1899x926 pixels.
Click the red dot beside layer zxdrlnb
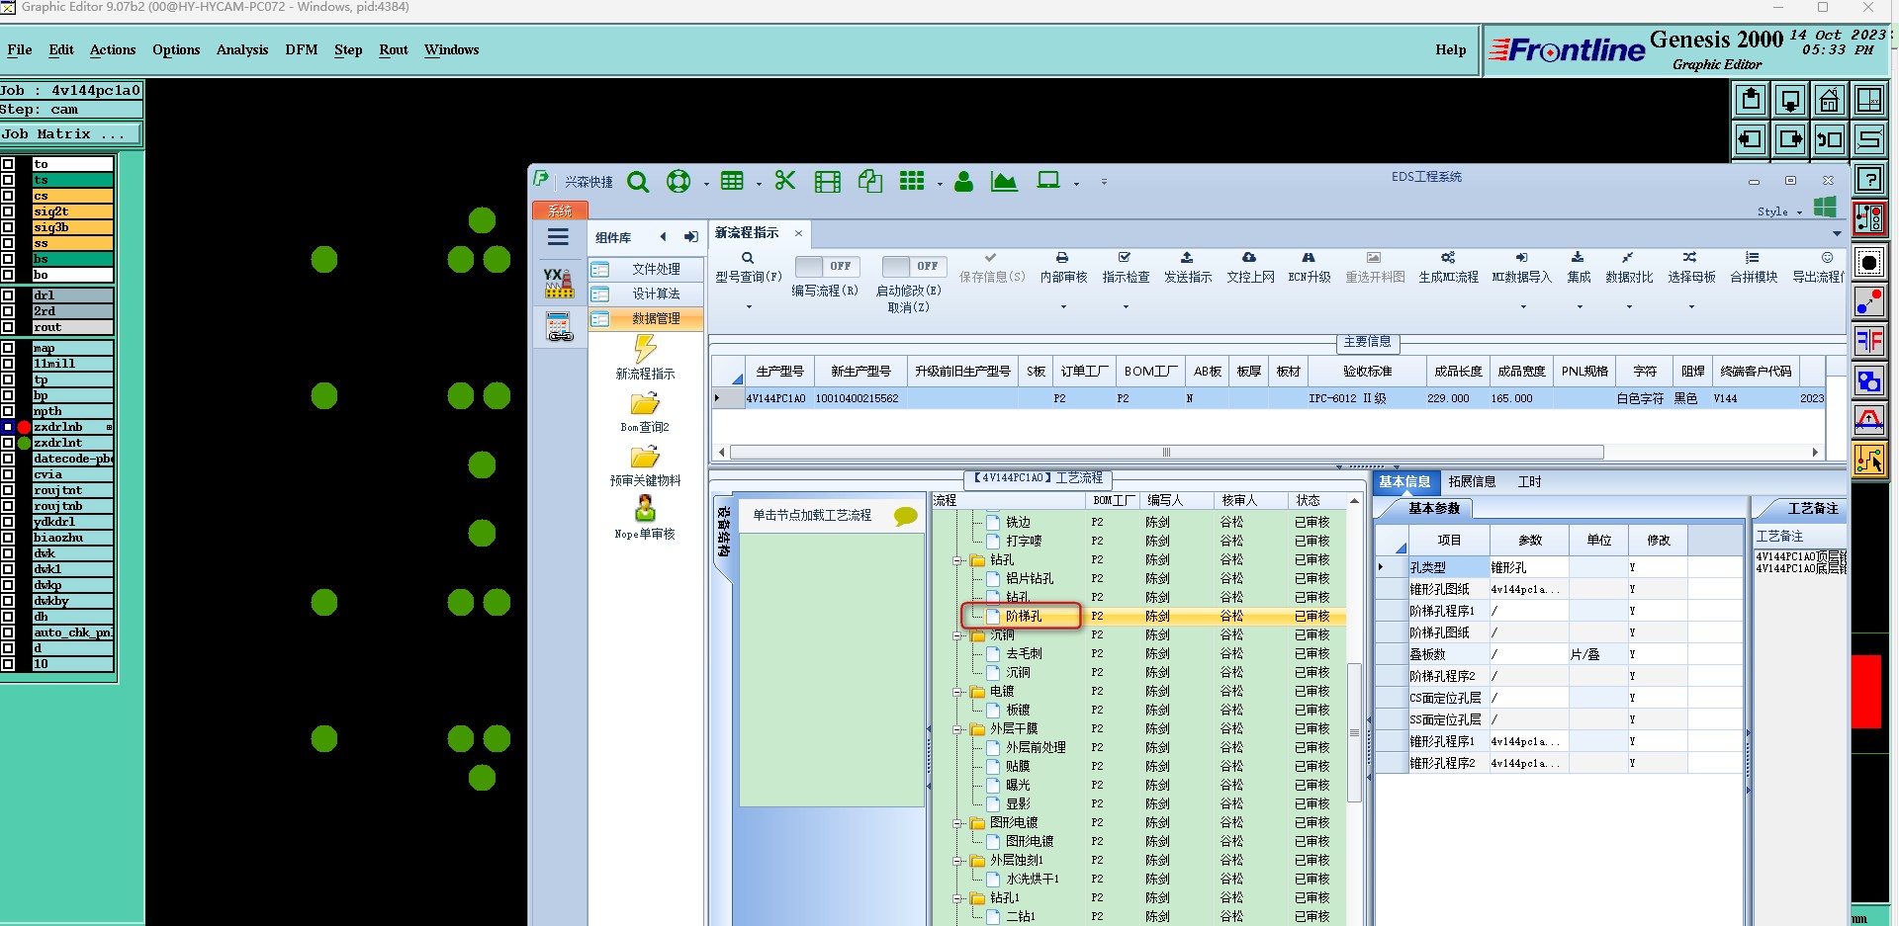click(x=25, y=427)
